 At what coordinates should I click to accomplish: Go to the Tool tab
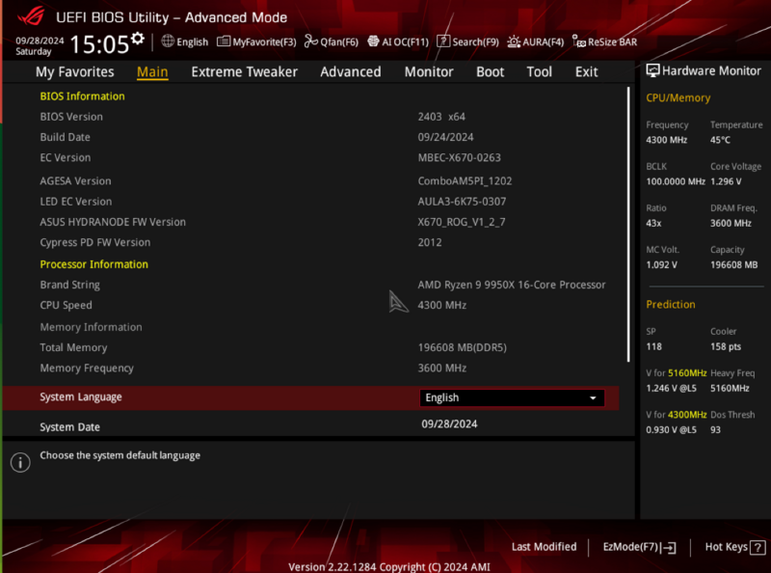point(540,72)
